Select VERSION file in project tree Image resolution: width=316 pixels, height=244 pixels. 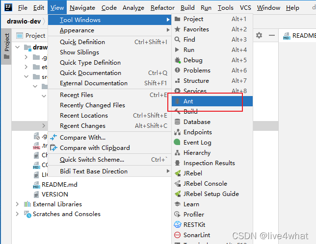(x=55, y=195)
